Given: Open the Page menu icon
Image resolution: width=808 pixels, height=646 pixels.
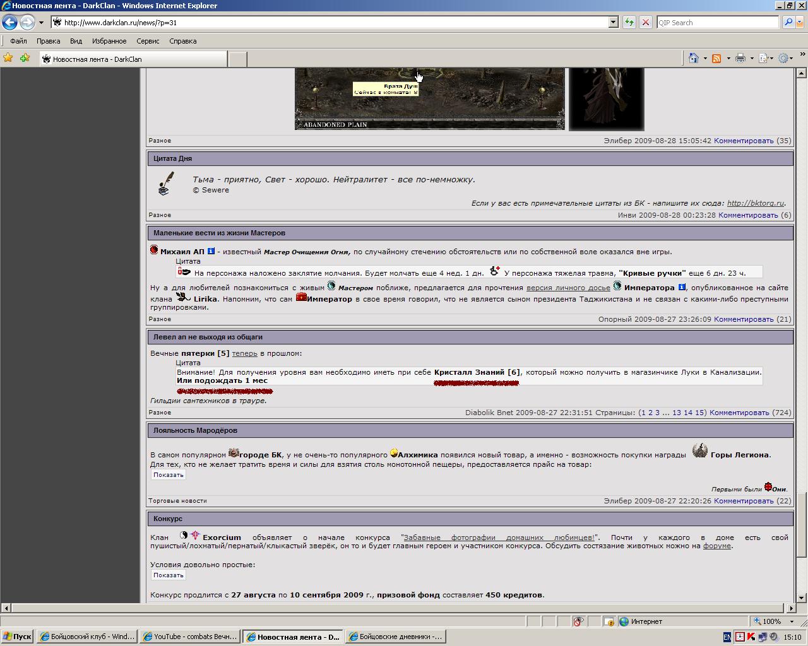Looking at the screenshot, I should click(763, 58).
